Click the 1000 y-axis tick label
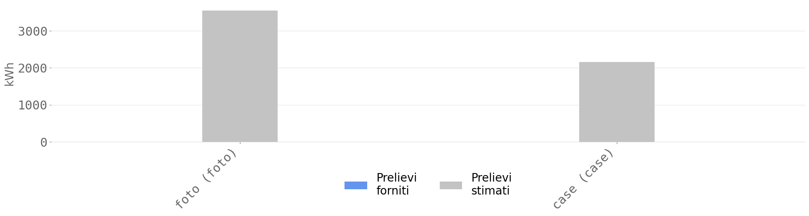Screen dimensions: 809x216 coord(32,105)
